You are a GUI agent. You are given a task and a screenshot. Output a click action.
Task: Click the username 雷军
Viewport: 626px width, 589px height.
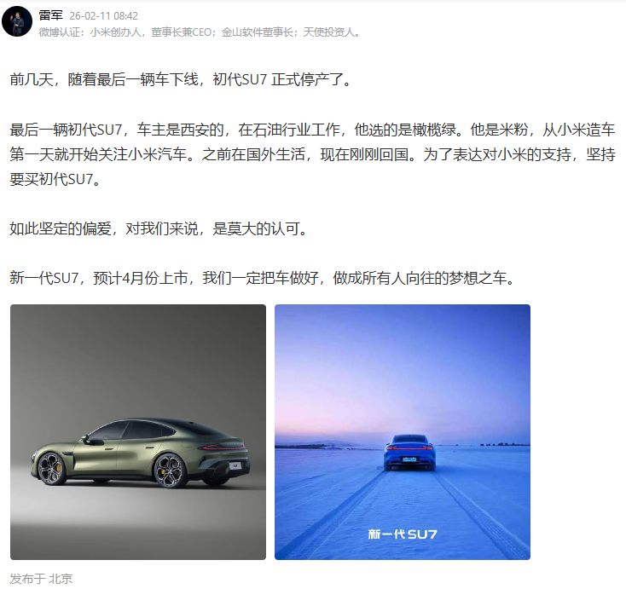(50, 15)
